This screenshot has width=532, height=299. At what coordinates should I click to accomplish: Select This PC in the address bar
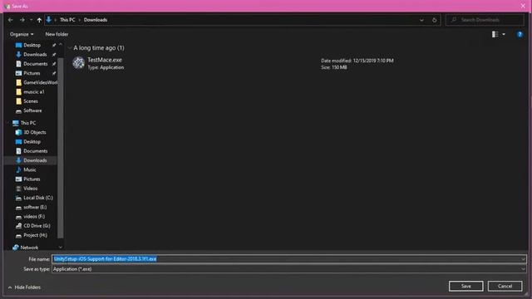67,20
